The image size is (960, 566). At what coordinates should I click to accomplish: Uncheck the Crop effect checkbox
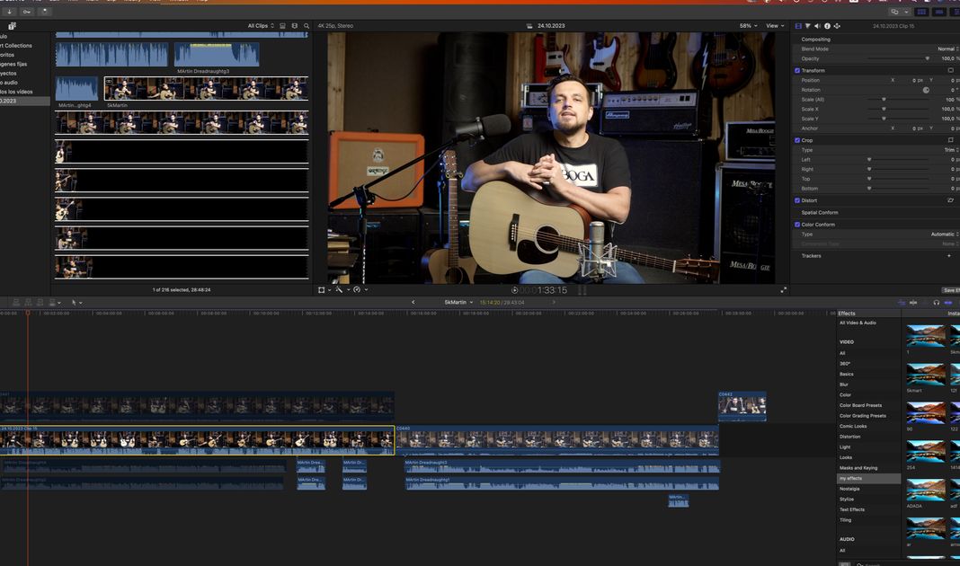(797, 140)
